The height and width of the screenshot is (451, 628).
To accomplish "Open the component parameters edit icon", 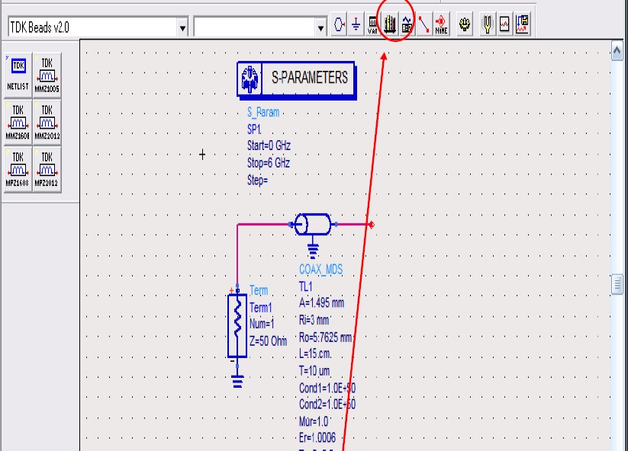I will click(x=407, y=25).
